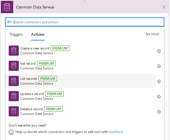Switch to the Triggers tab
Screen dimensions: 170x140
coord(16,34)
